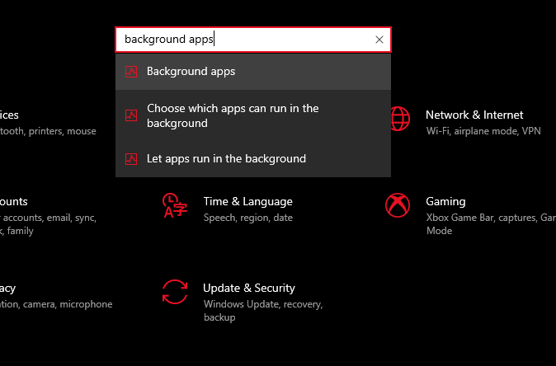Choose "Let apps run in the background" result
556x366 pixels.
(x=252, y=159)
